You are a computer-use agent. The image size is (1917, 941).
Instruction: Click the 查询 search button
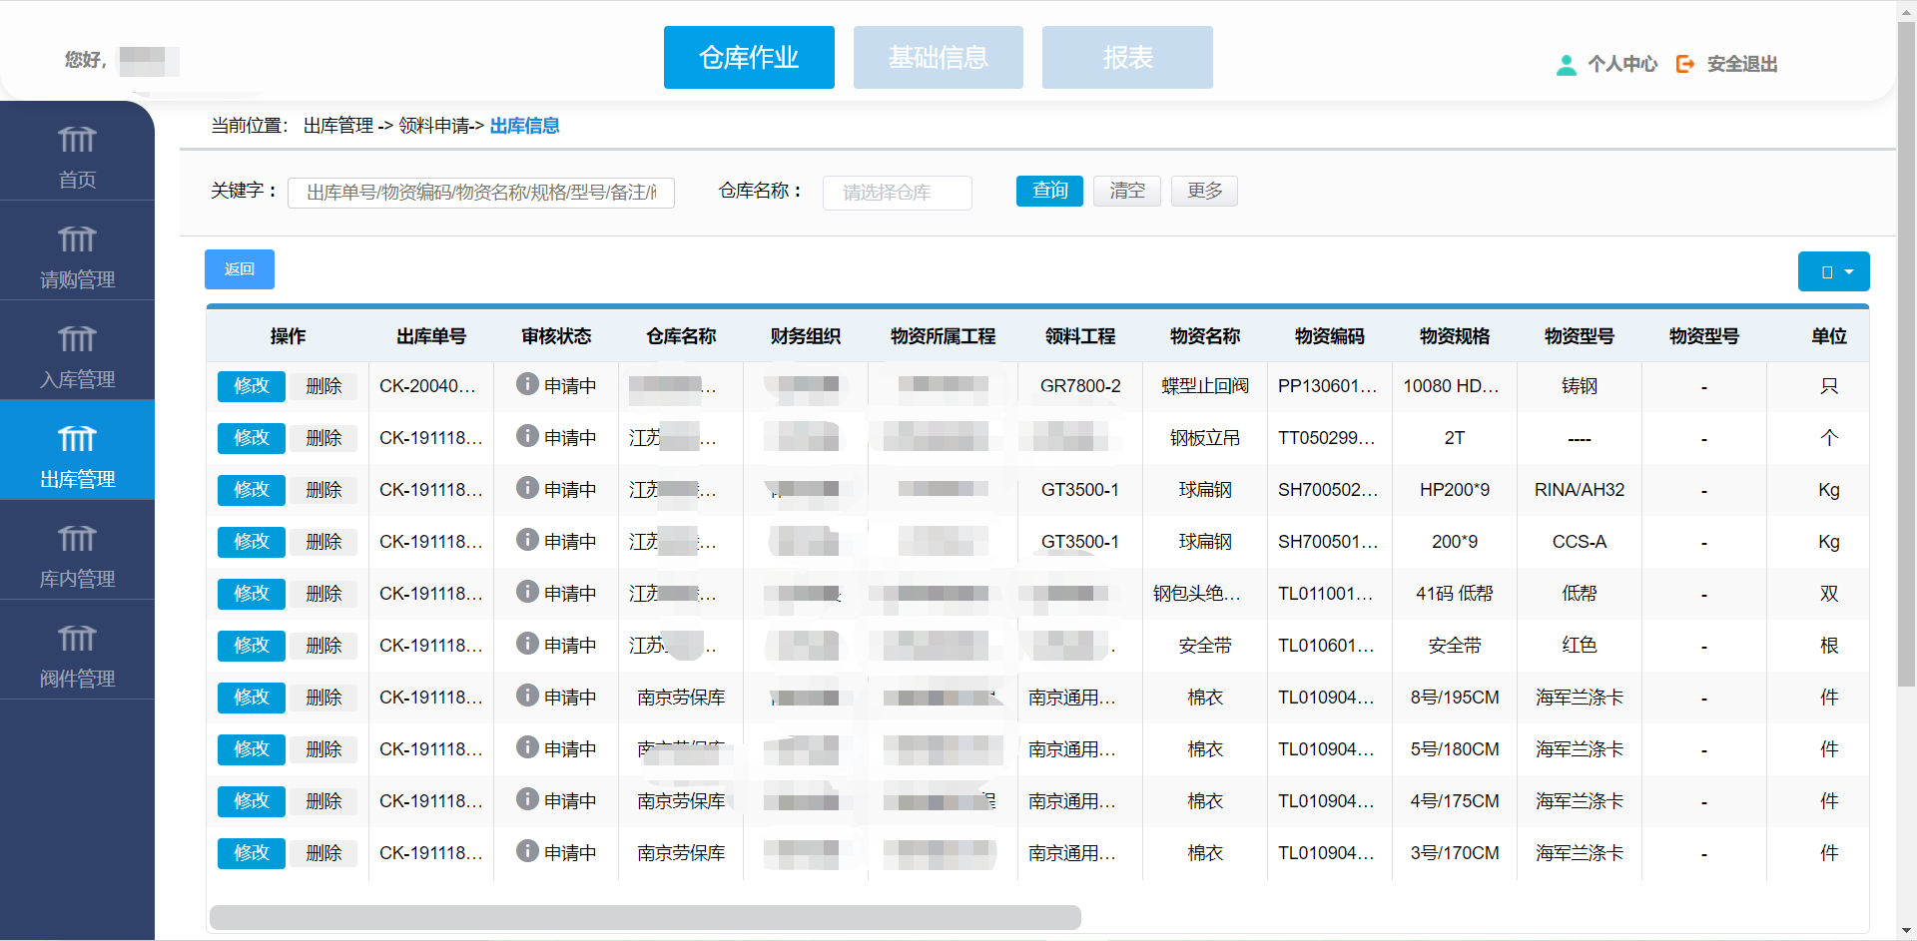(x=1049, y=191)
